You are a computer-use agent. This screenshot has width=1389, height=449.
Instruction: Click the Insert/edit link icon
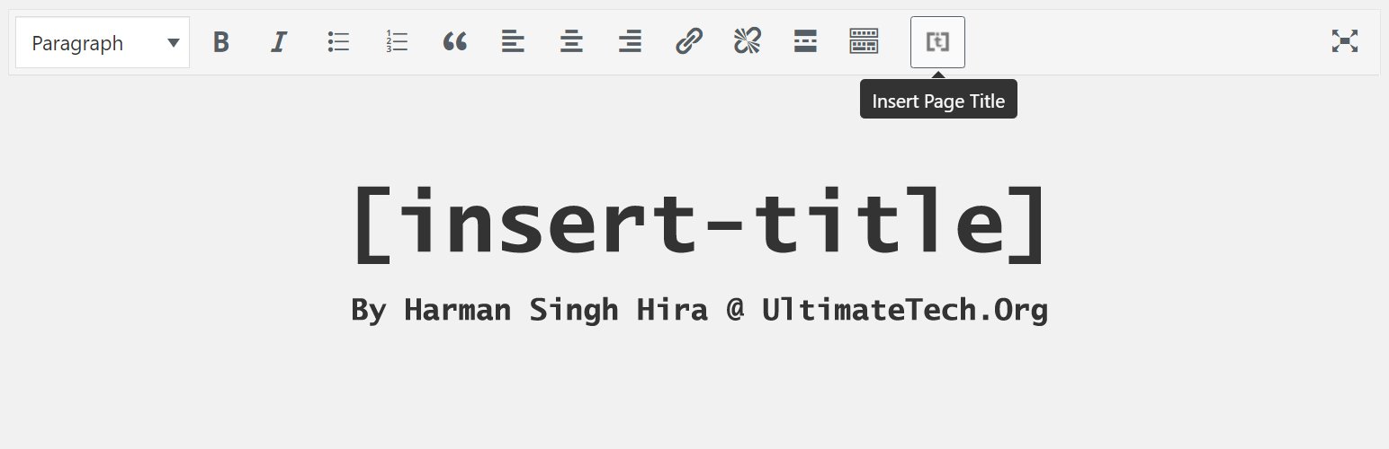(689, 41)
